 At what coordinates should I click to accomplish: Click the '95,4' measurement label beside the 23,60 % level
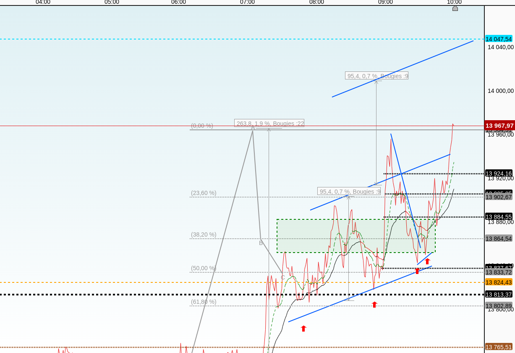pyautogui.click(x=349, y=191)
